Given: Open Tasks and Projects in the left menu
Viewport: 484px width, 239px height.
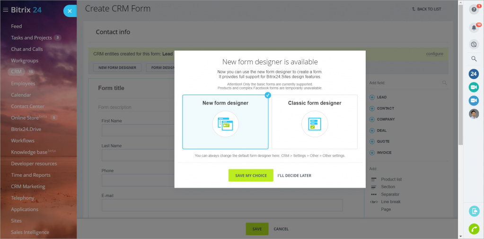Looking at the screenshot, I should (32, 38).
